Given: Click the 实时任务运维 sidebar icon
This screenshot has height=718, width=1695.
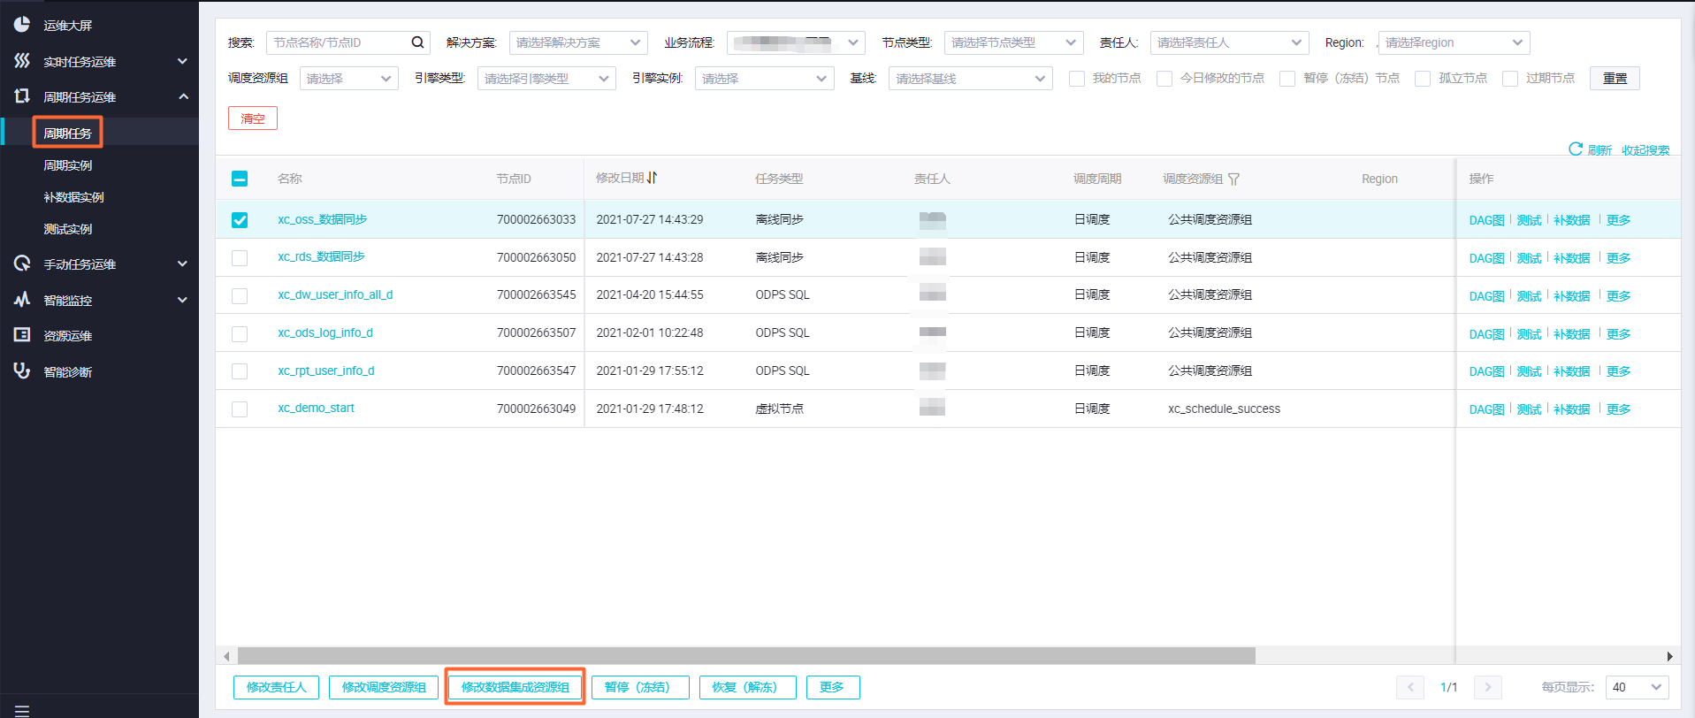Looking at the screenshot, I should click(22, 60).
